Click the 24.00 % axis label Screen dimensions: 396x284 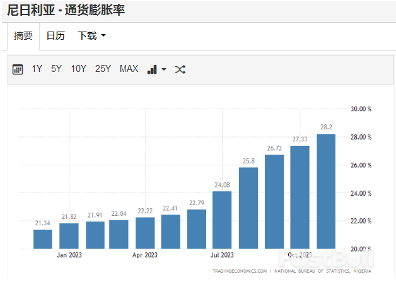361,193
